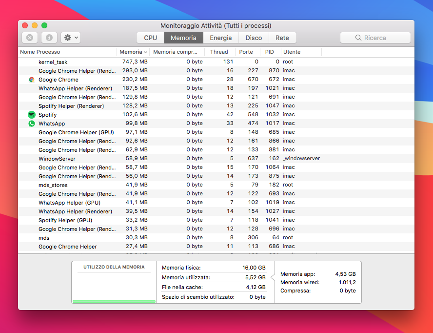Click the UTILIZZO DELLA MEMORIA heading

114,267
